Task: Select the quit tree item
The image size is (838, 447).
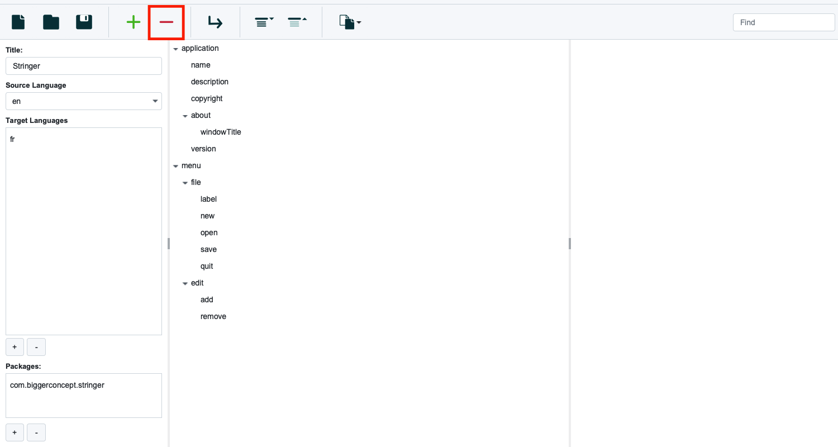Action: pyautogui.click(x=207, y=266)
